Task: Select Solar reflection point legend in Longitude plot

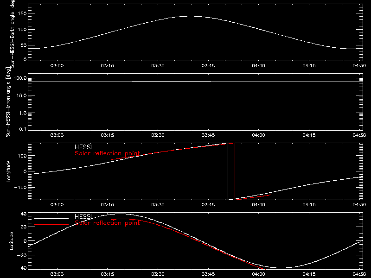Action: click(x=107, y=153)
